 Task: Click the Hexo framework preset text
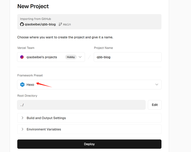click(x=30, y=85)
